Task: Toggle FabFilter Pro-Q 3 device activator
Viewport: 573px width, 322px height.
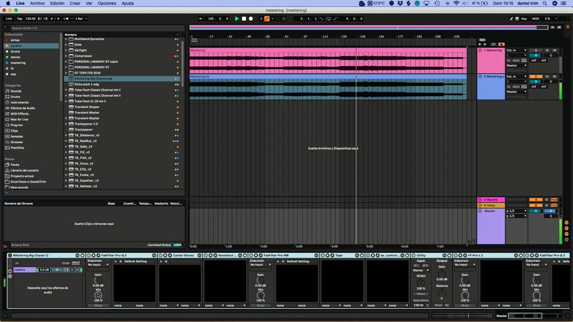Action: (89, 255)
